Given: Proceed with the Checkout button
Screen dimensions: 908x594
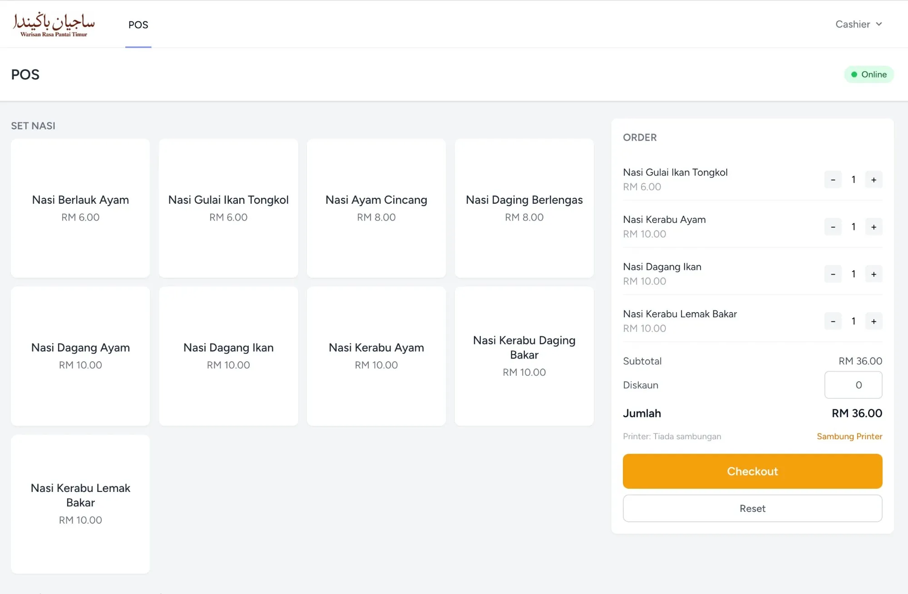Looking at the screenshot, I should tap(752, 471).
